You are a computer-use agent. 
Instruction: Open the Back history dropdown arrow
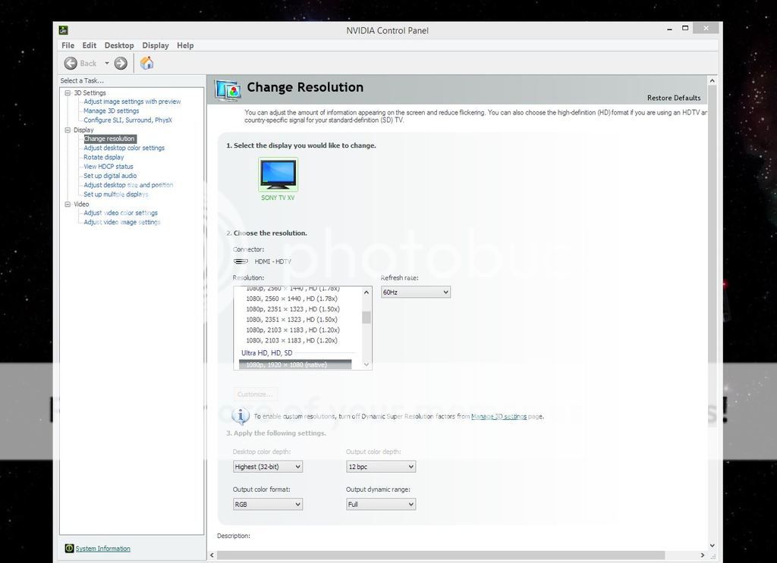point(107,64)
